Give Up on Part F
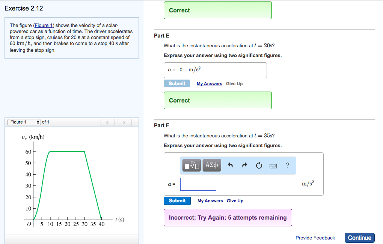 point(235,200)
